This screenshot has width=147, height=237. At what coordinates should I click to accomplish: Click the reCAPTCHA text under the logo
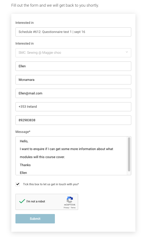[x=70, y=205]
